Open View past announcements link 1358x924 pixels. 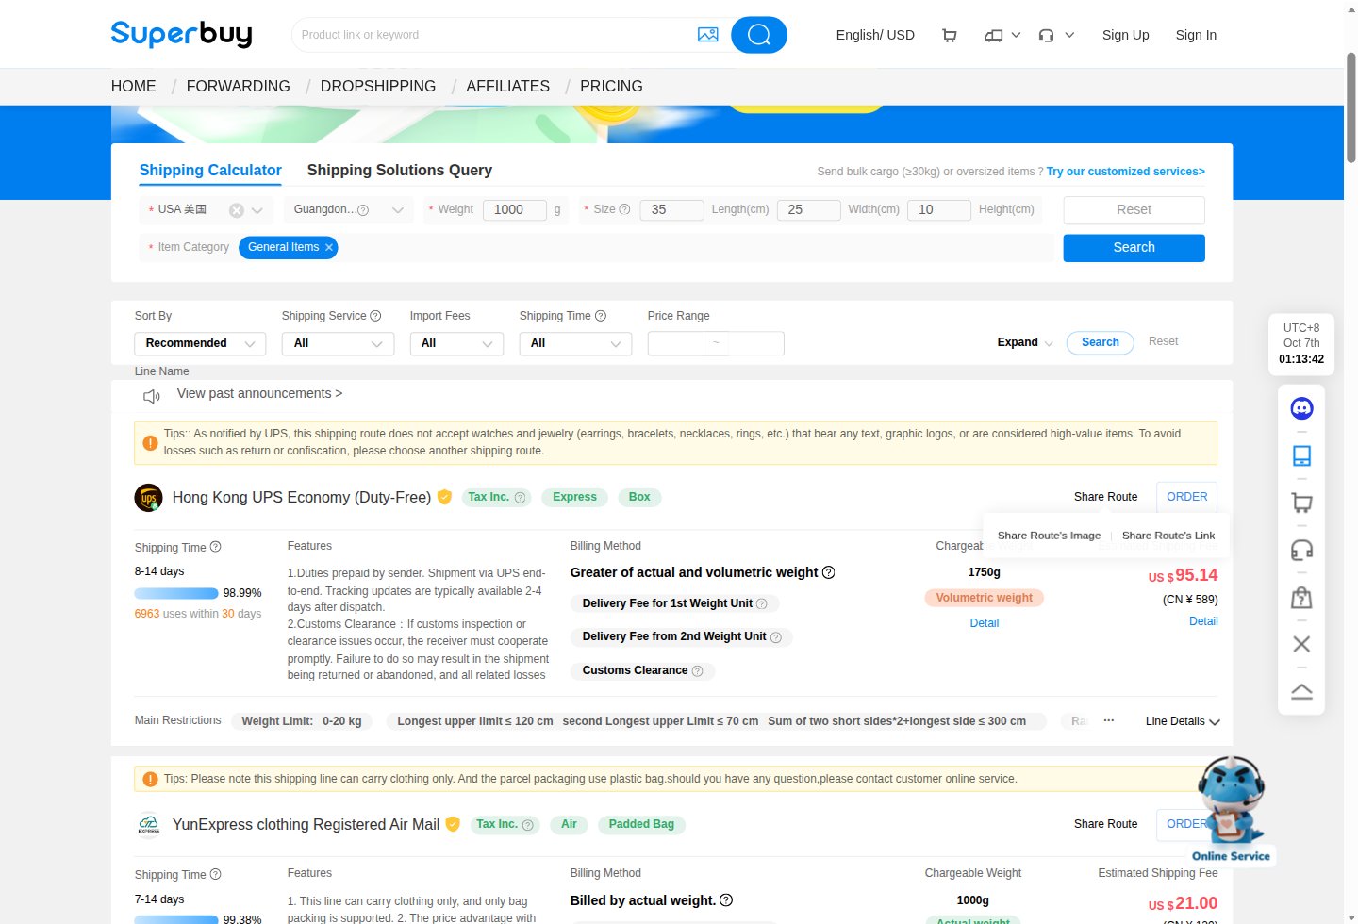pos(259,393)
